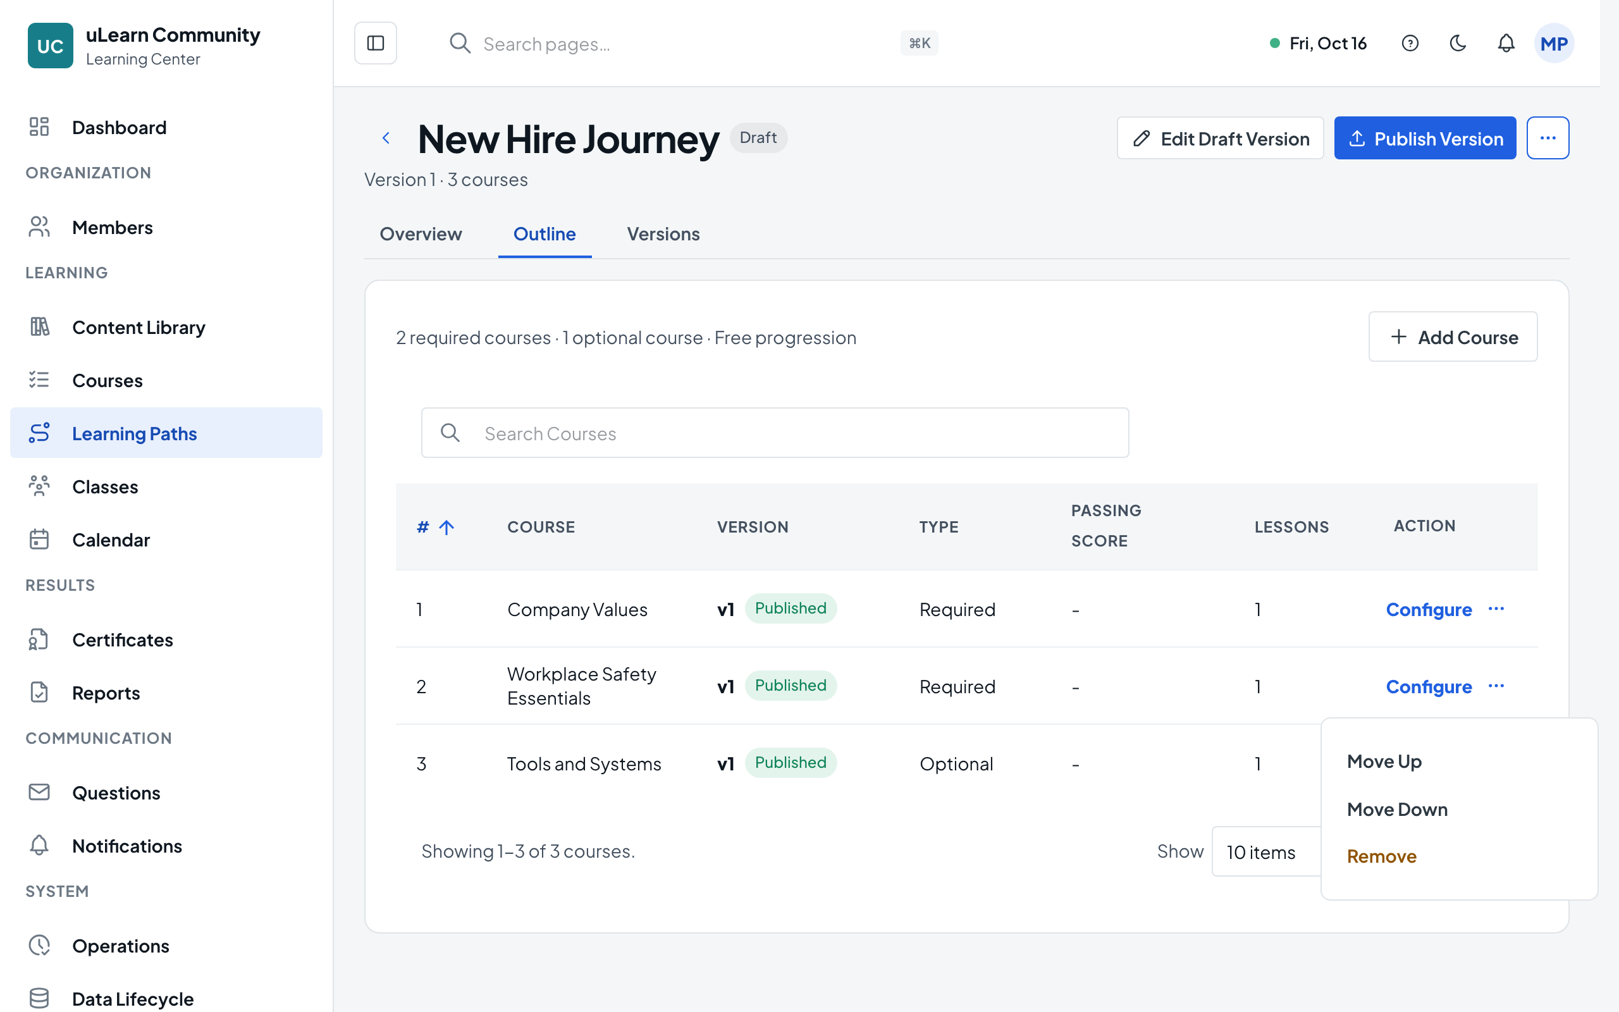Image resolution: width=1619 pixels, height=1012 pixels.
Task: Open more actions for Company Values row
Action: tap(1496, 608)
